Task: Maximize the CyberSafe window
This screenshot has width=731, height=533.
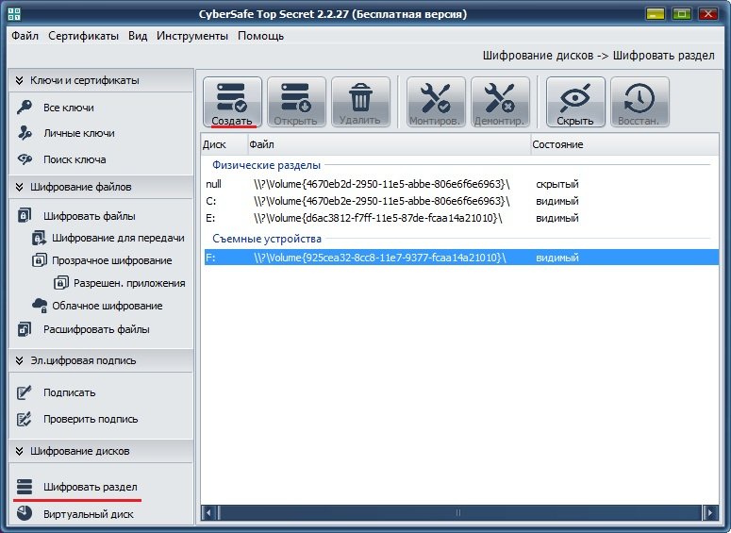Action: coord(681,14)
